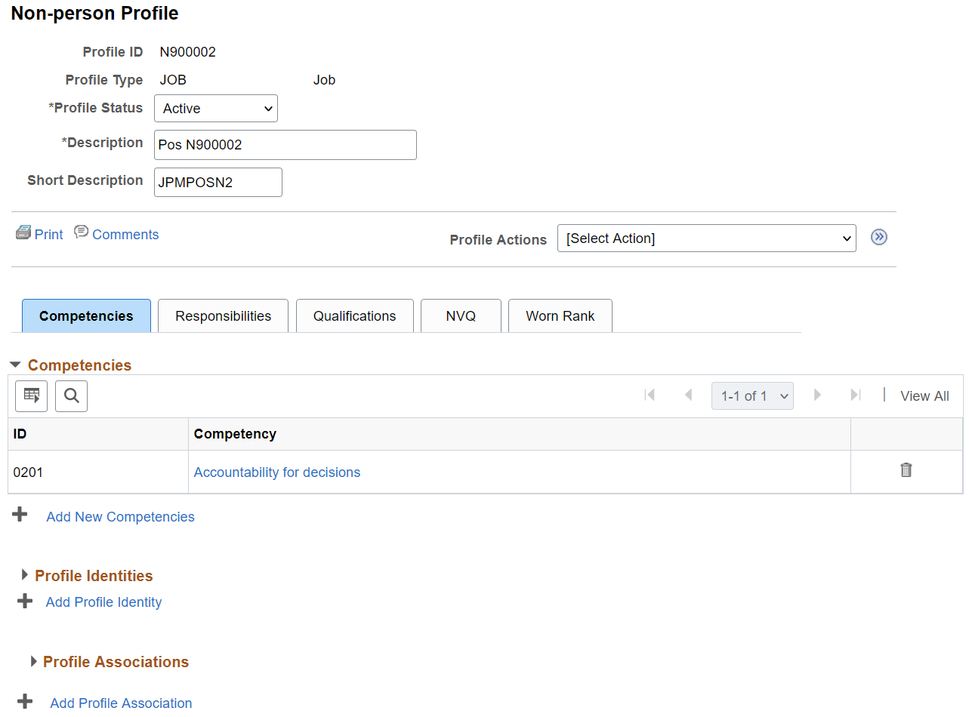The image size is (969, 717).
Task: Expand the Profile Associations section
Action: pyautogui.click(x=33, y=661)
